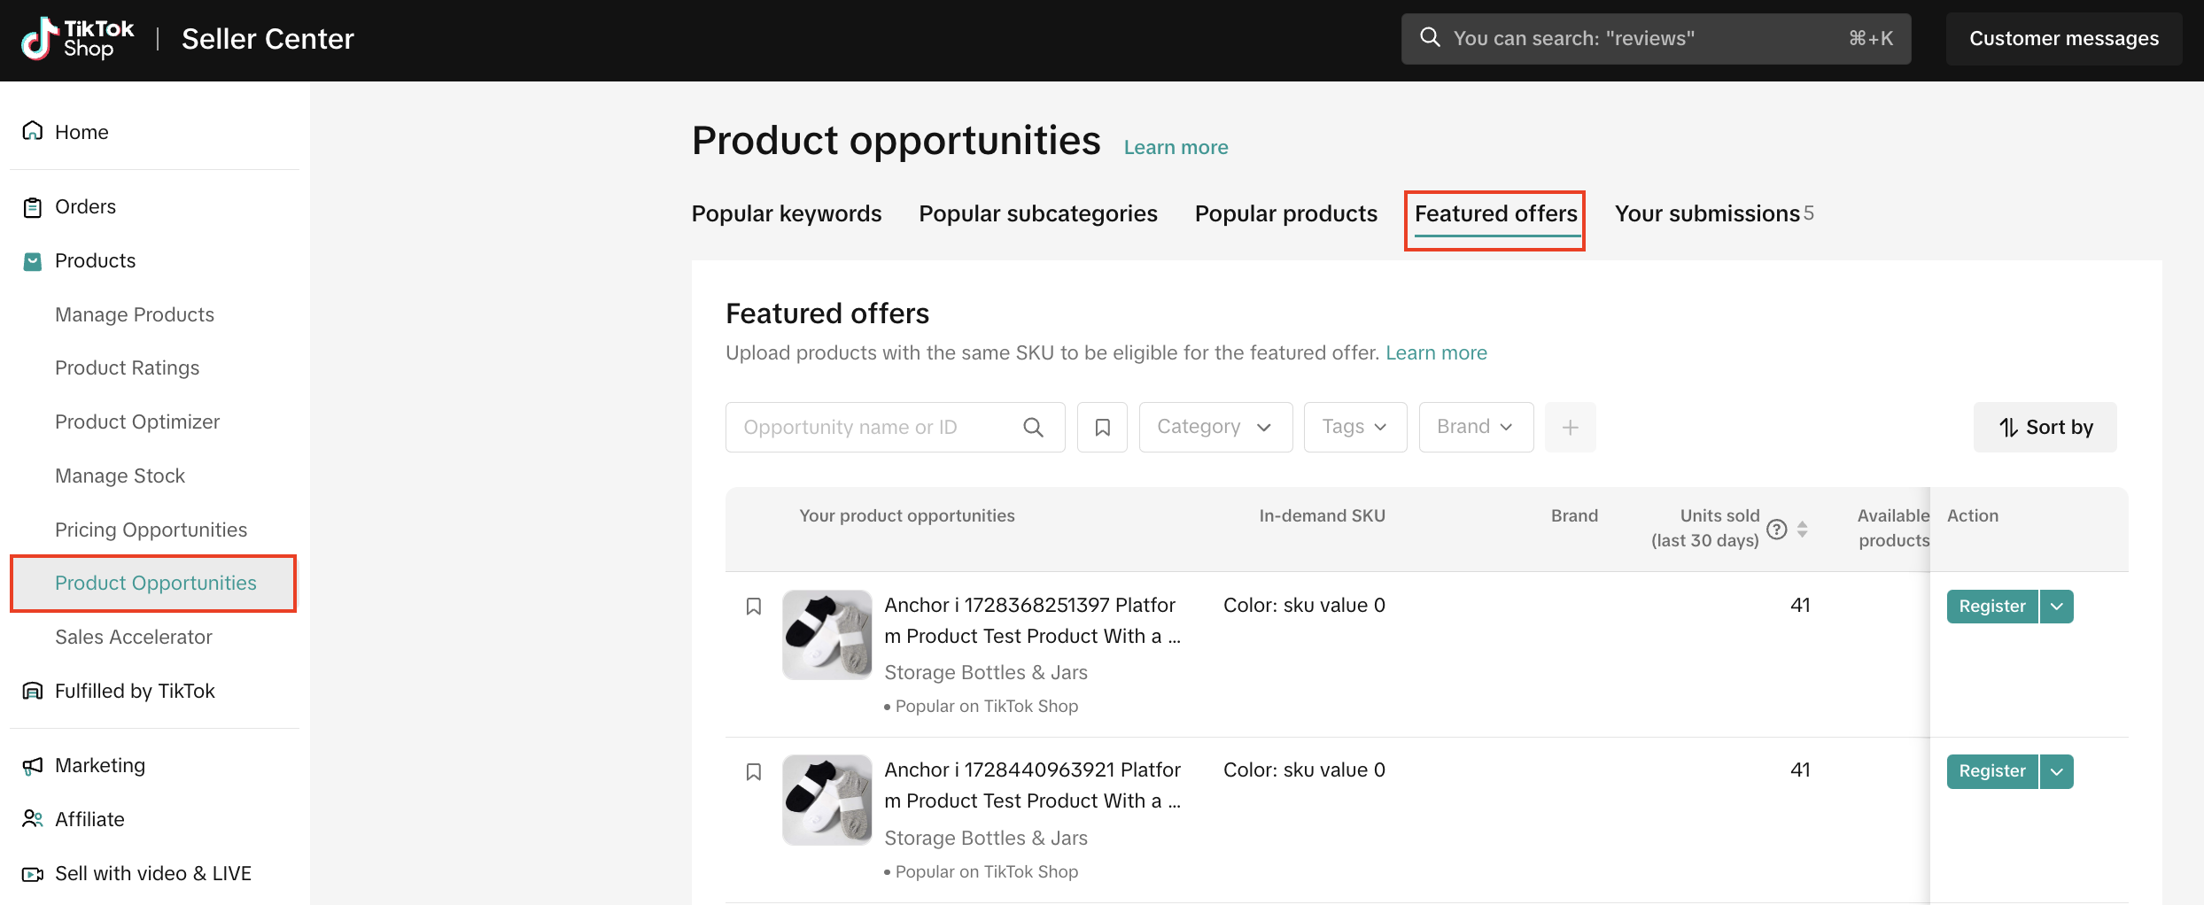Click the Sort by button
2204x905 pixels.
(2045, 428)
